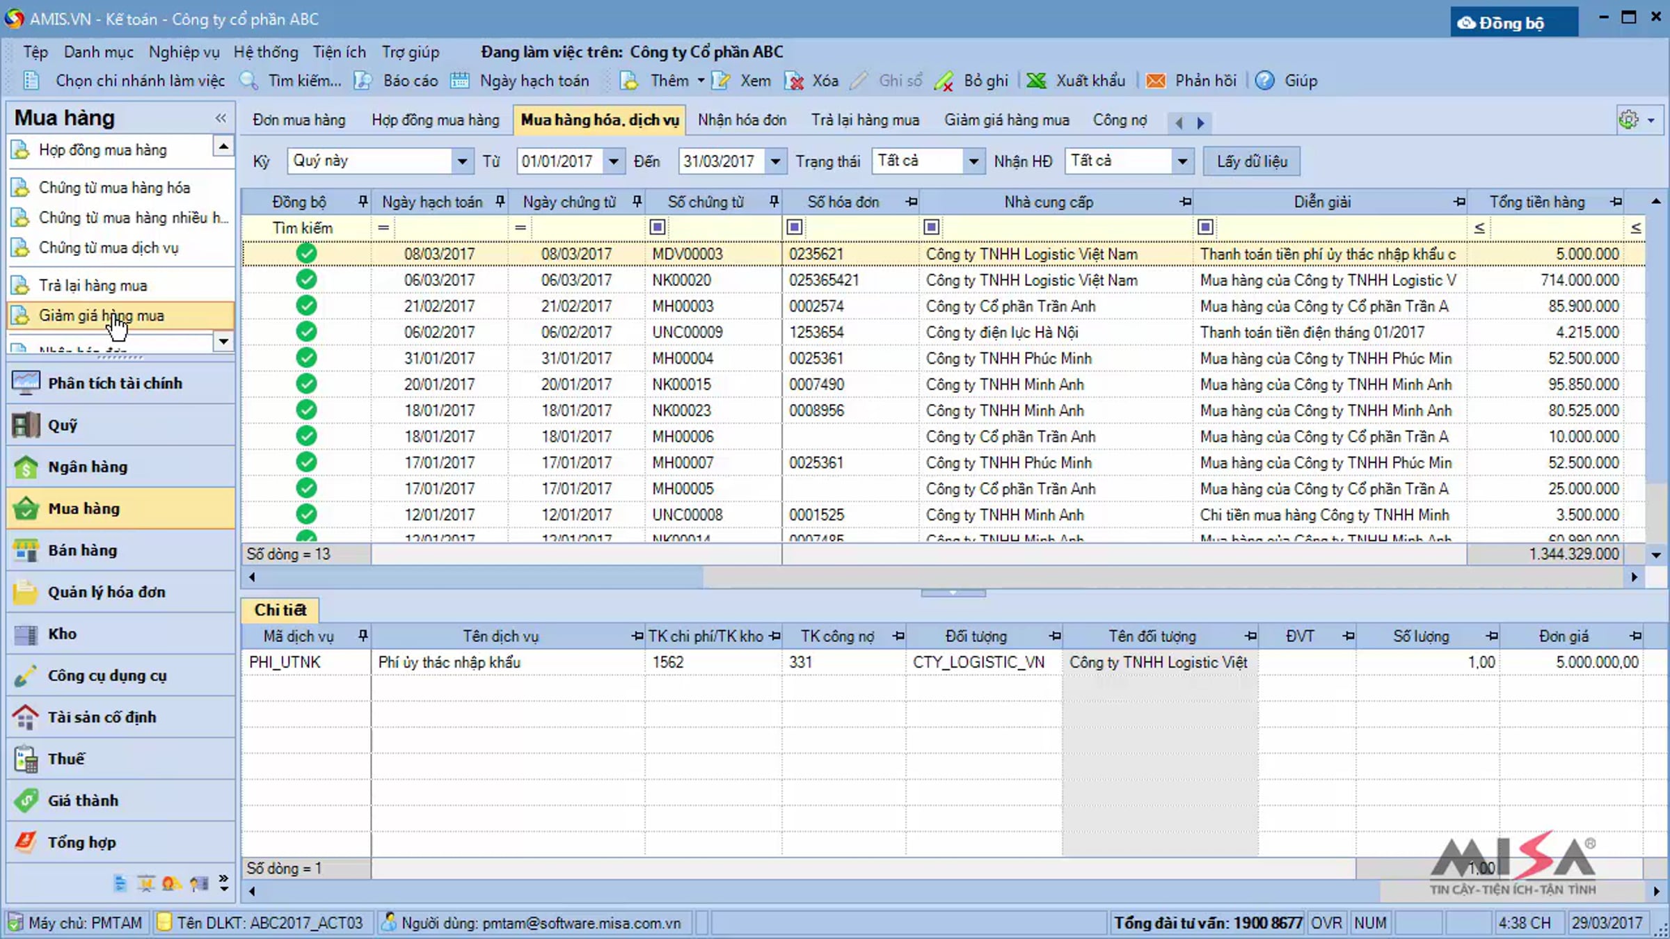Toggle pin on Đồng bộ column
The width and height of the screenshot is (1670, 939).
point(363,202)
